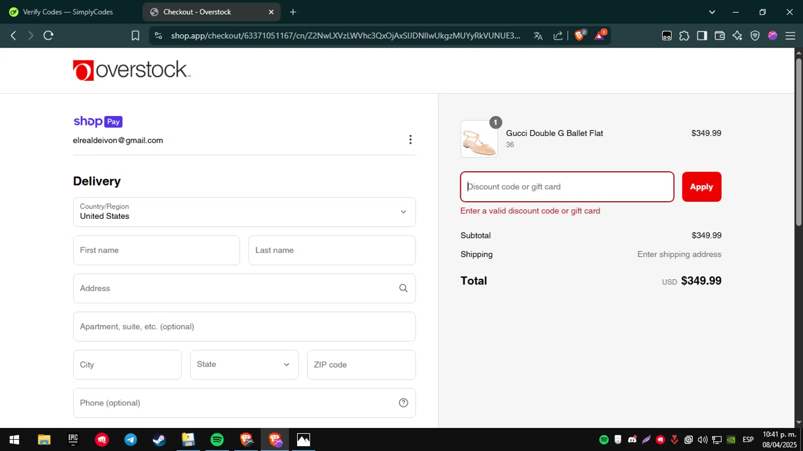Click the Shop Pay logo

pyautogui.click(x=98, y=121)
